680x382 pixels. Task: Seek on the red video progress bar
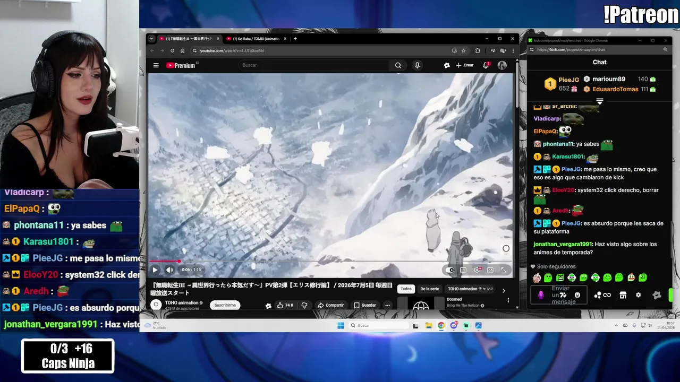(x=330, y=261)
